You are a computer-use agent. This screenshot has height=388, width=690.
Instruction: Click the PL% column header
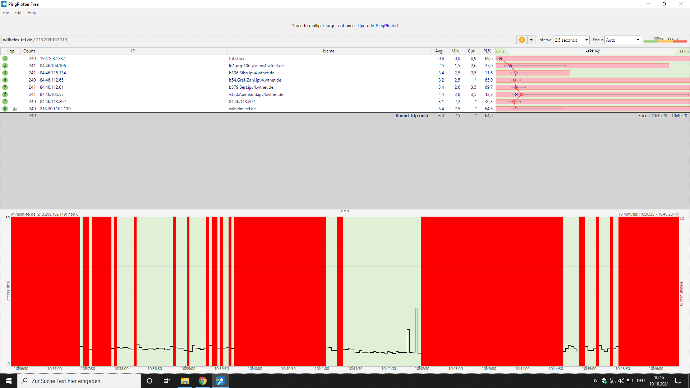[x=487, y=51]
